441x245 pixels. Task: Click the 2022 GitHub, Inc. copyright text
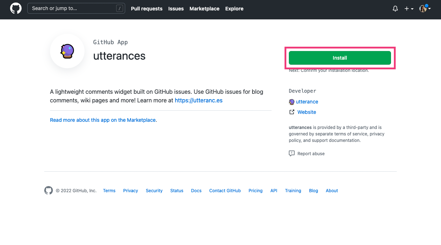[x=76, y=191]
